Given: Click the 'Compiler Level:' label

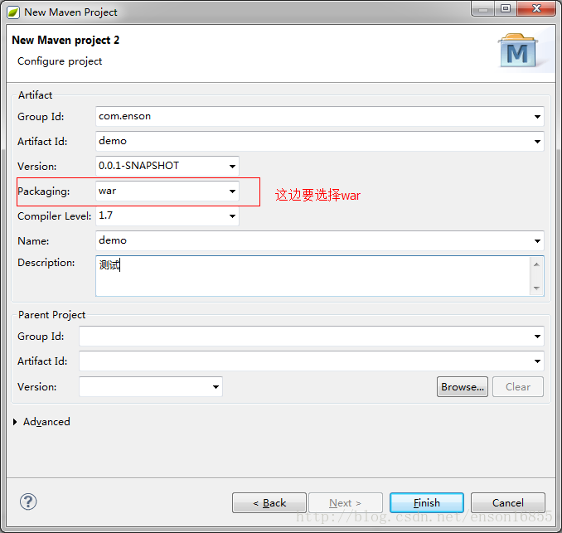Looking at the screenshot, I should (x=55, y=216).
